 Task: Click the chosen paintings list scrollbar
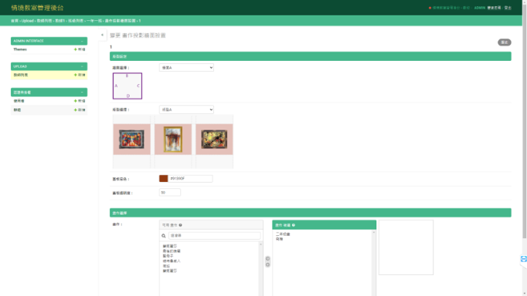[x=373, y=263]
